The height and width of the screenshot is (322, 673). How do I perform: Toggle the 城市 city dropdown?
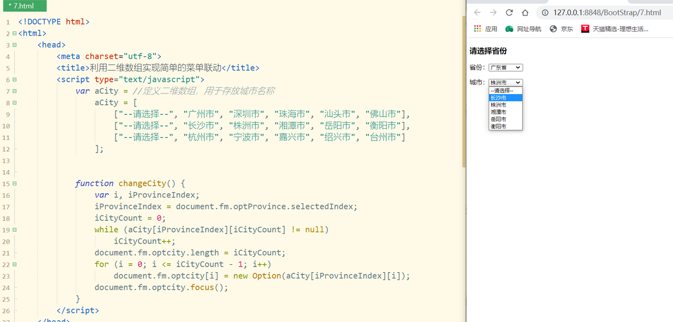(x=505, y=82)
